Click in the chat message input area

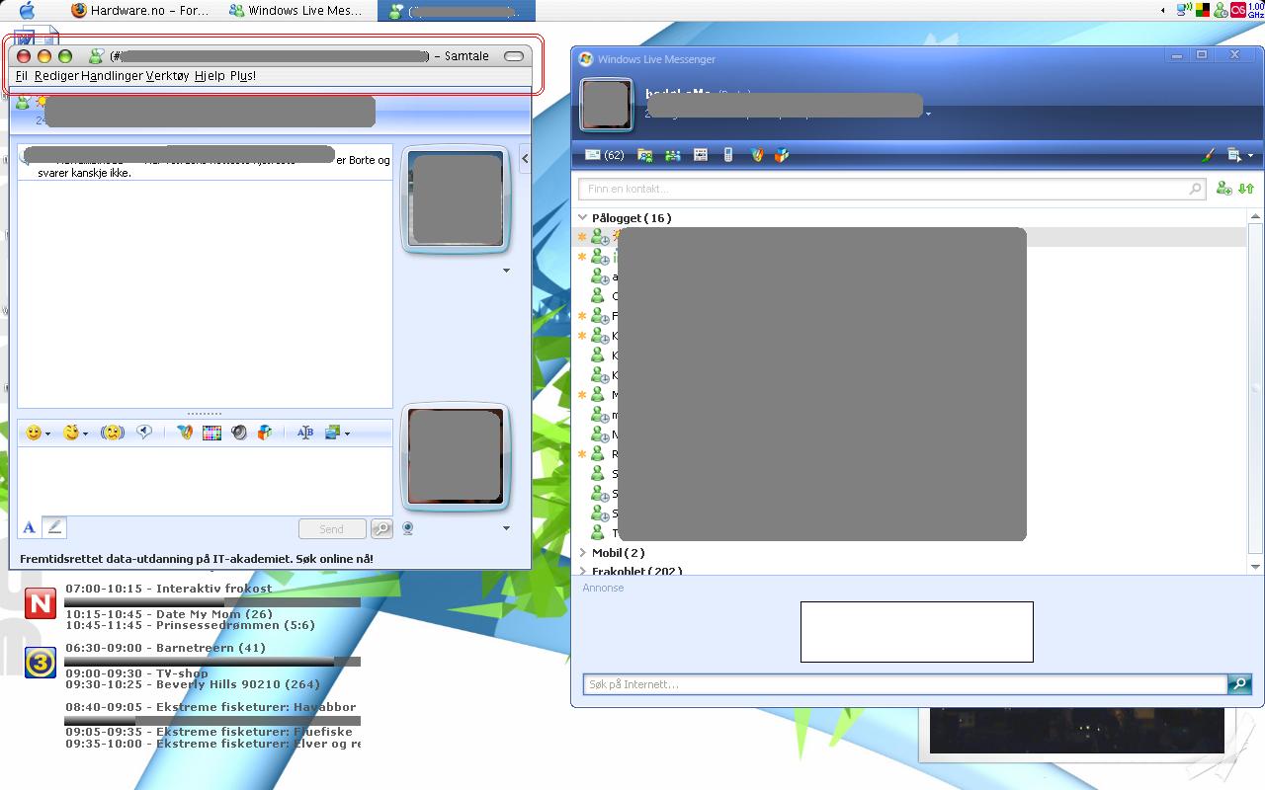tap(205, 481)
